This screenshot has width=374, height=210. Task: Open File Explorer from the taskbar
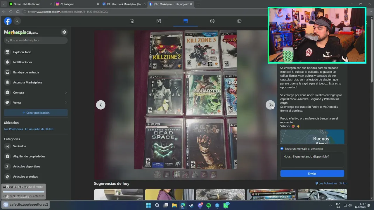pyautogui.click(x=174, y=205)
